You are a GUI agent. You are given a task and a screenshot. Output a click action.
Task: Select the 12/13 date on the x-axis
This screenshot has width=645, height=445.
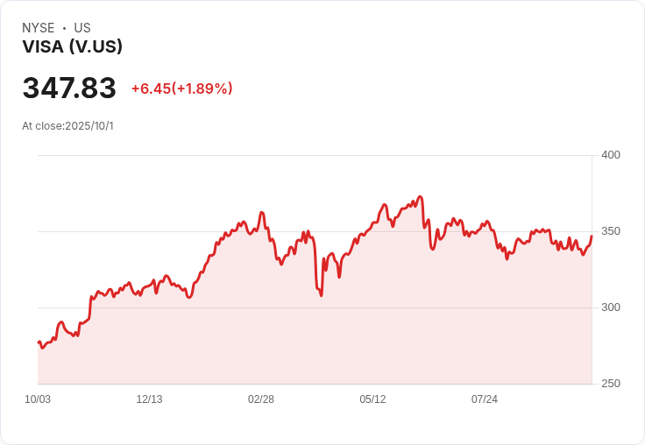point(149,399)
